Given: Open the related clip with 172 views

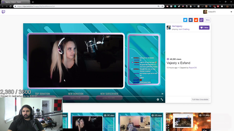Looking at the screenshot, I should pos(188,122).
